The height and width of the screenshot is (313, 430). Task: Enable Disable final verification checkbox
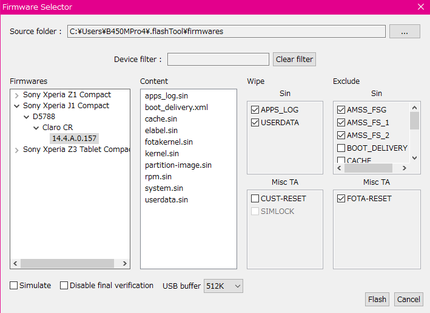click(64, 285)
